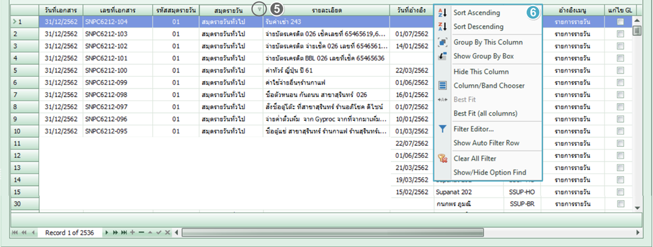Click the Filter Editor funnel icon

(x=443, y=129)
